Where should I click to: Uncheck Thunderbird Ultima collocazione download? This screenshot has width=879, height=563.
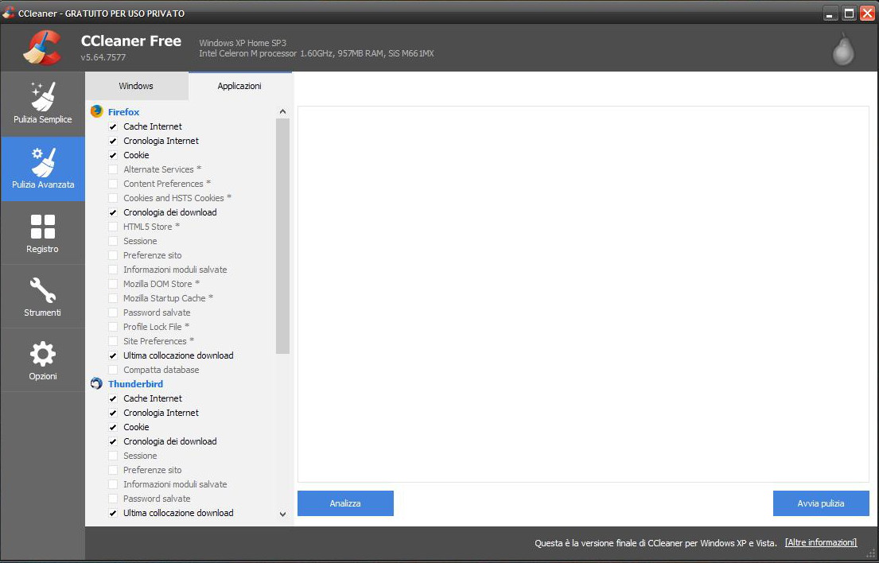(x=113, y=513)
